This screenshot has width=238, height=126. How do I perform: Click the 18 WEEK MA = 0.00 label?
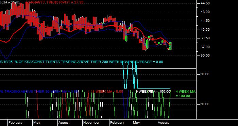[x=107, y=92]
